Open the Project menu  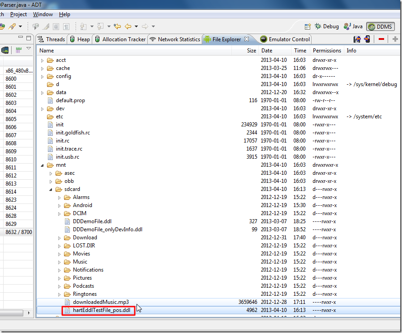(x=18, y=14)
